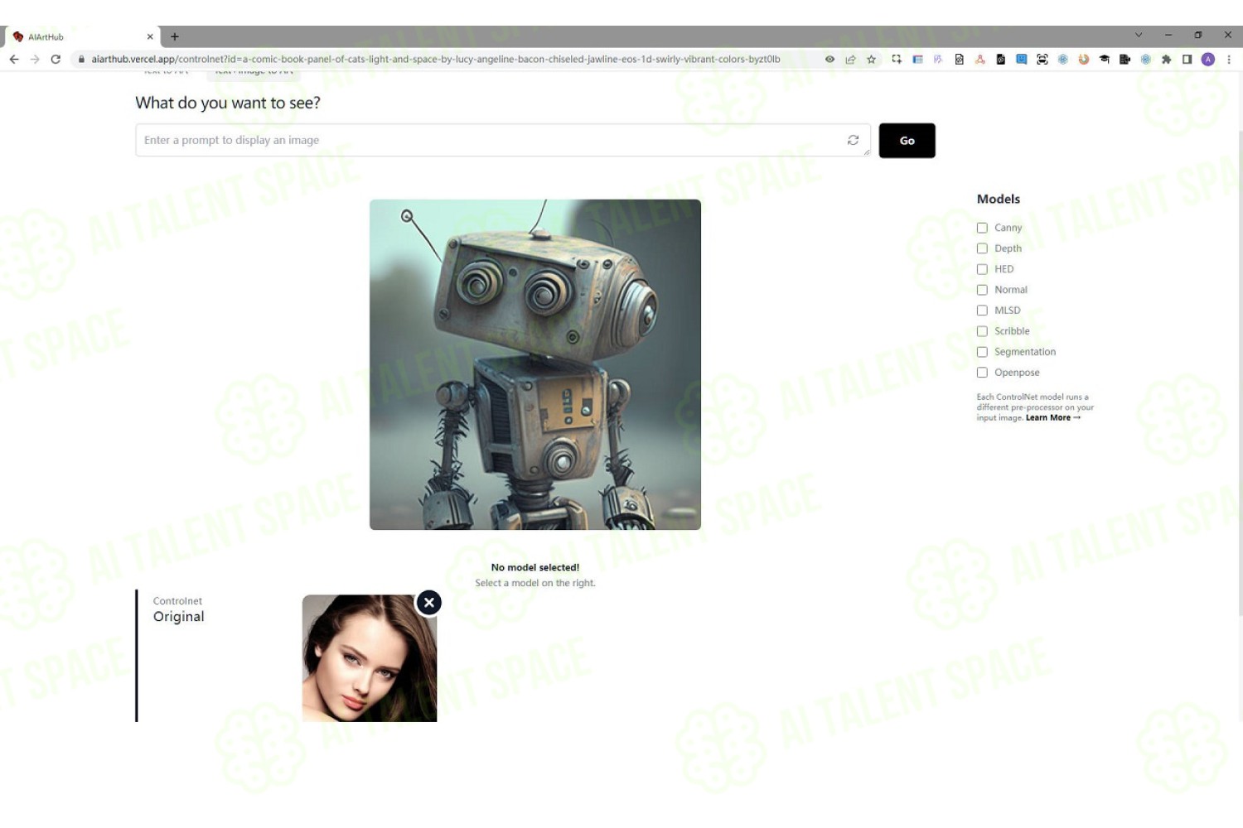This screenshot has width=1243, height=828.
Task: Open the orange circular extension icon
Action: [1083, 59]
